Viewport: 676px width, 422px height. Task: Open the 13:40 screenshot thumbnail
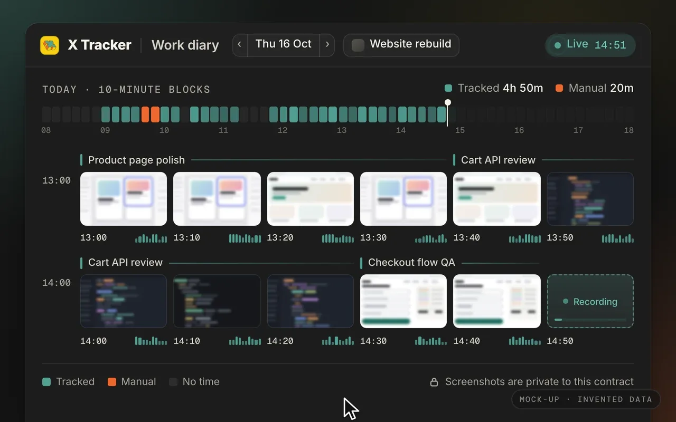[497, 199]
